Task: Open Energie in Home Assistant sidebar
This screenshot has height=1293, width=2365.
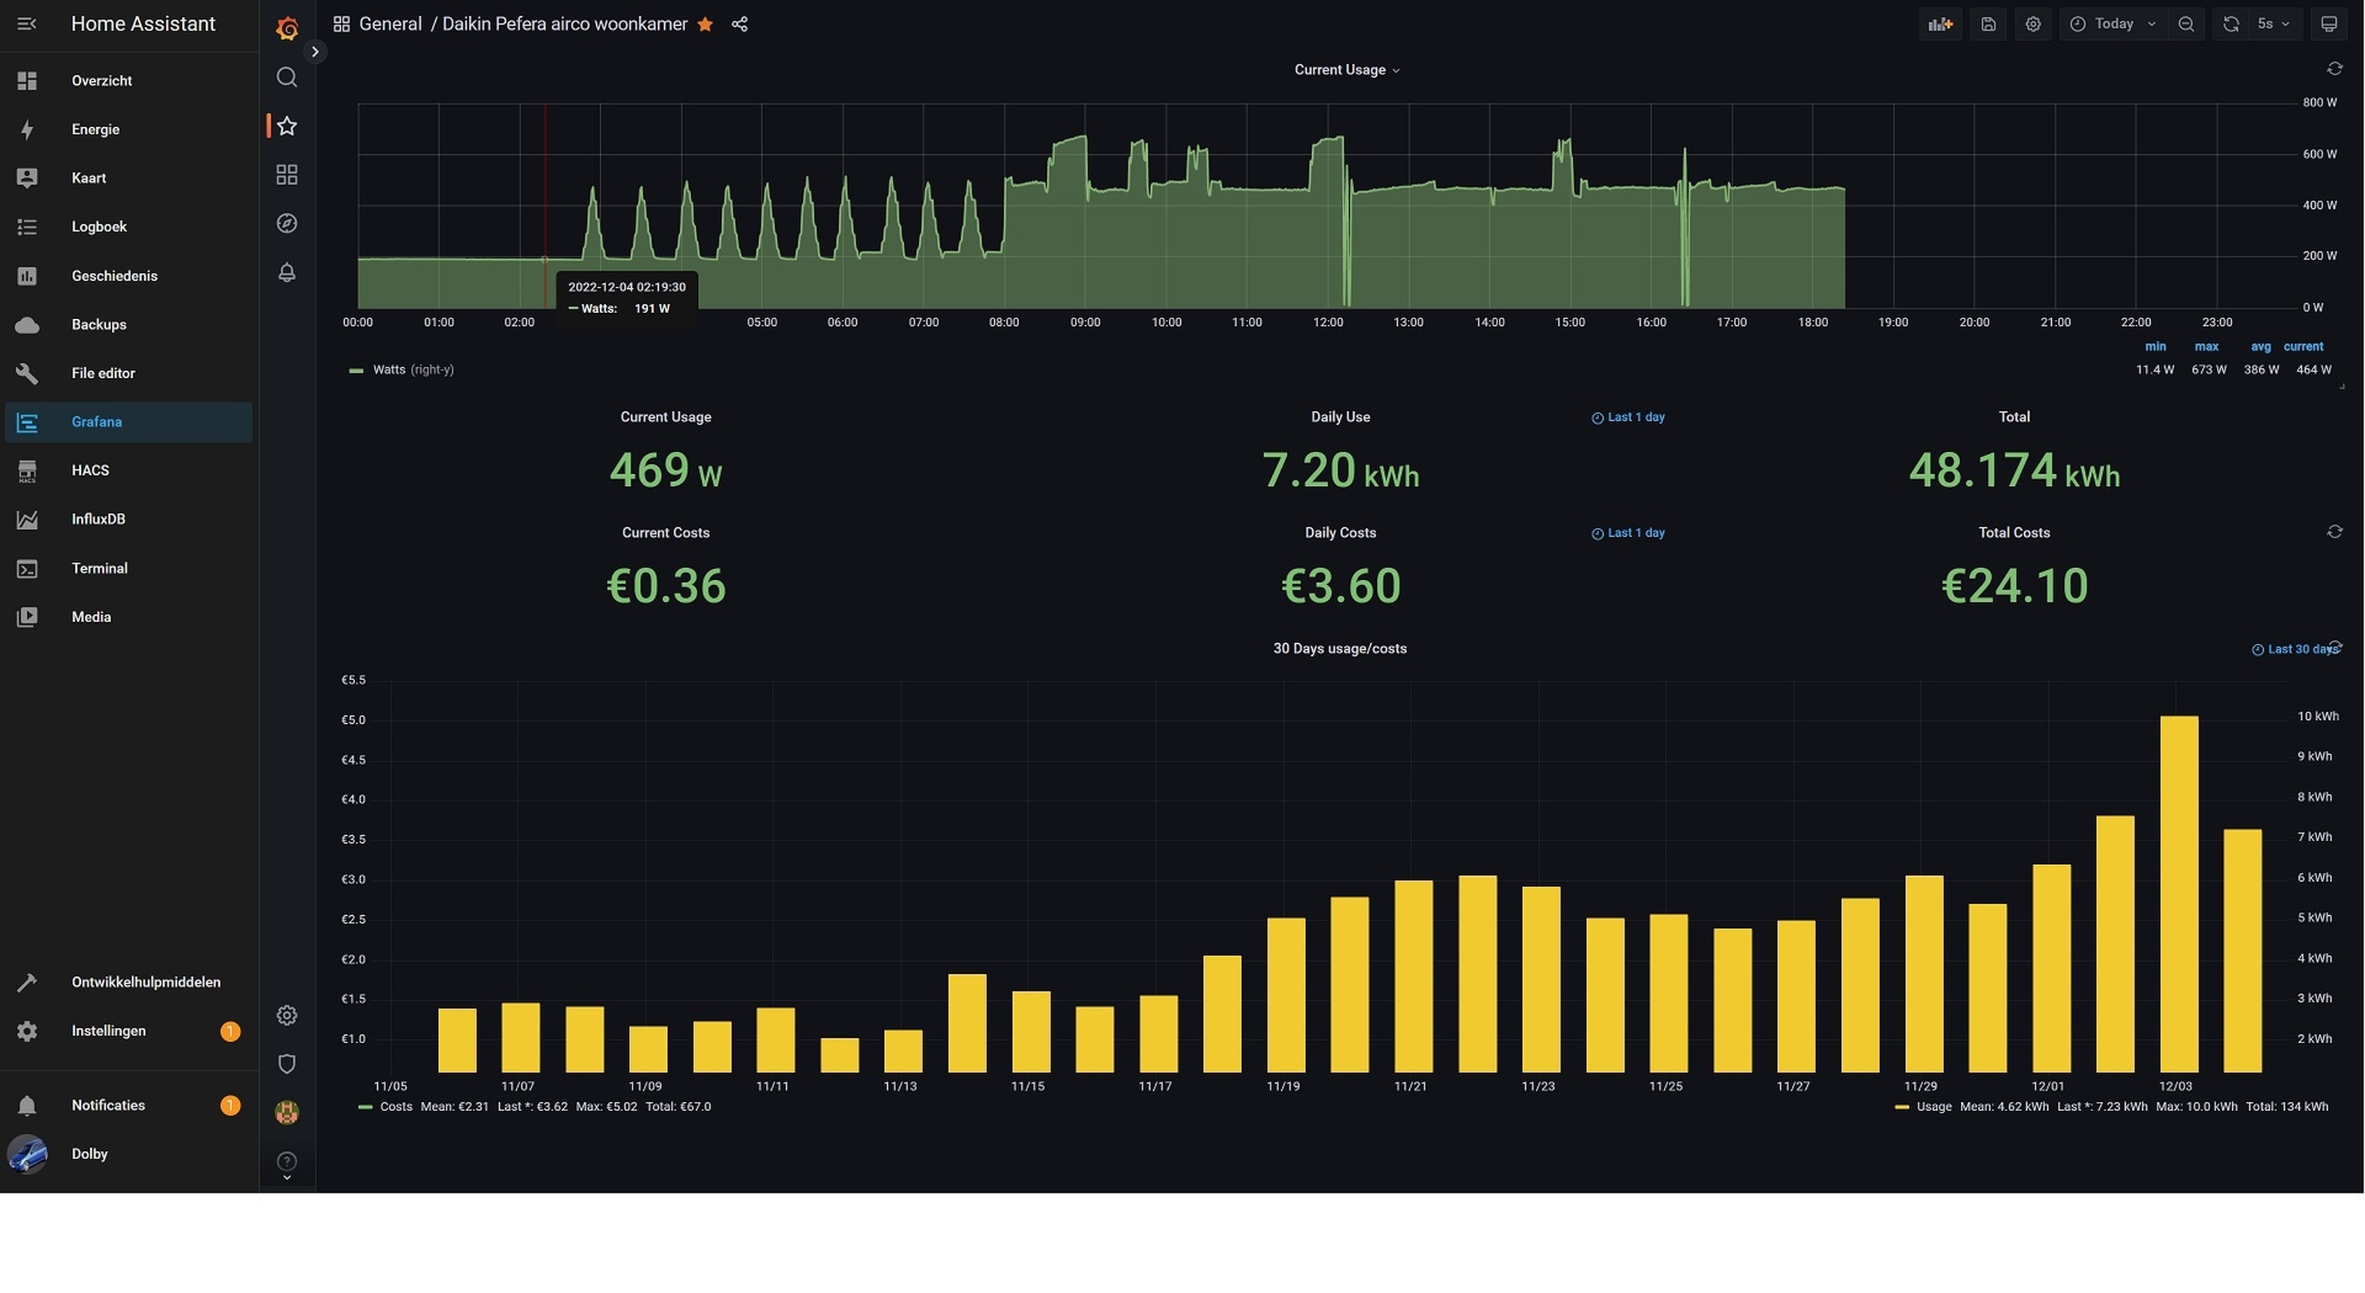Action: [x=96, y=129]
